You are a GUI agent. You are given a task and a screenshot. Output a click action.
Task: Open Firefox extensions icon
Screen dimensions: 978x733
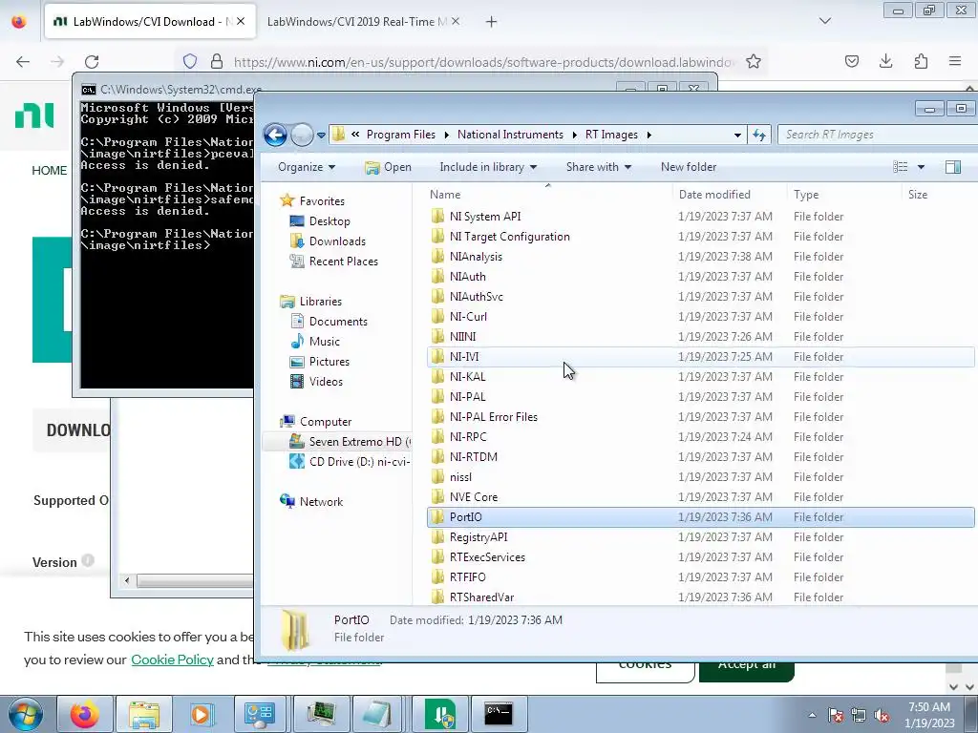click(x=921, y=62)
